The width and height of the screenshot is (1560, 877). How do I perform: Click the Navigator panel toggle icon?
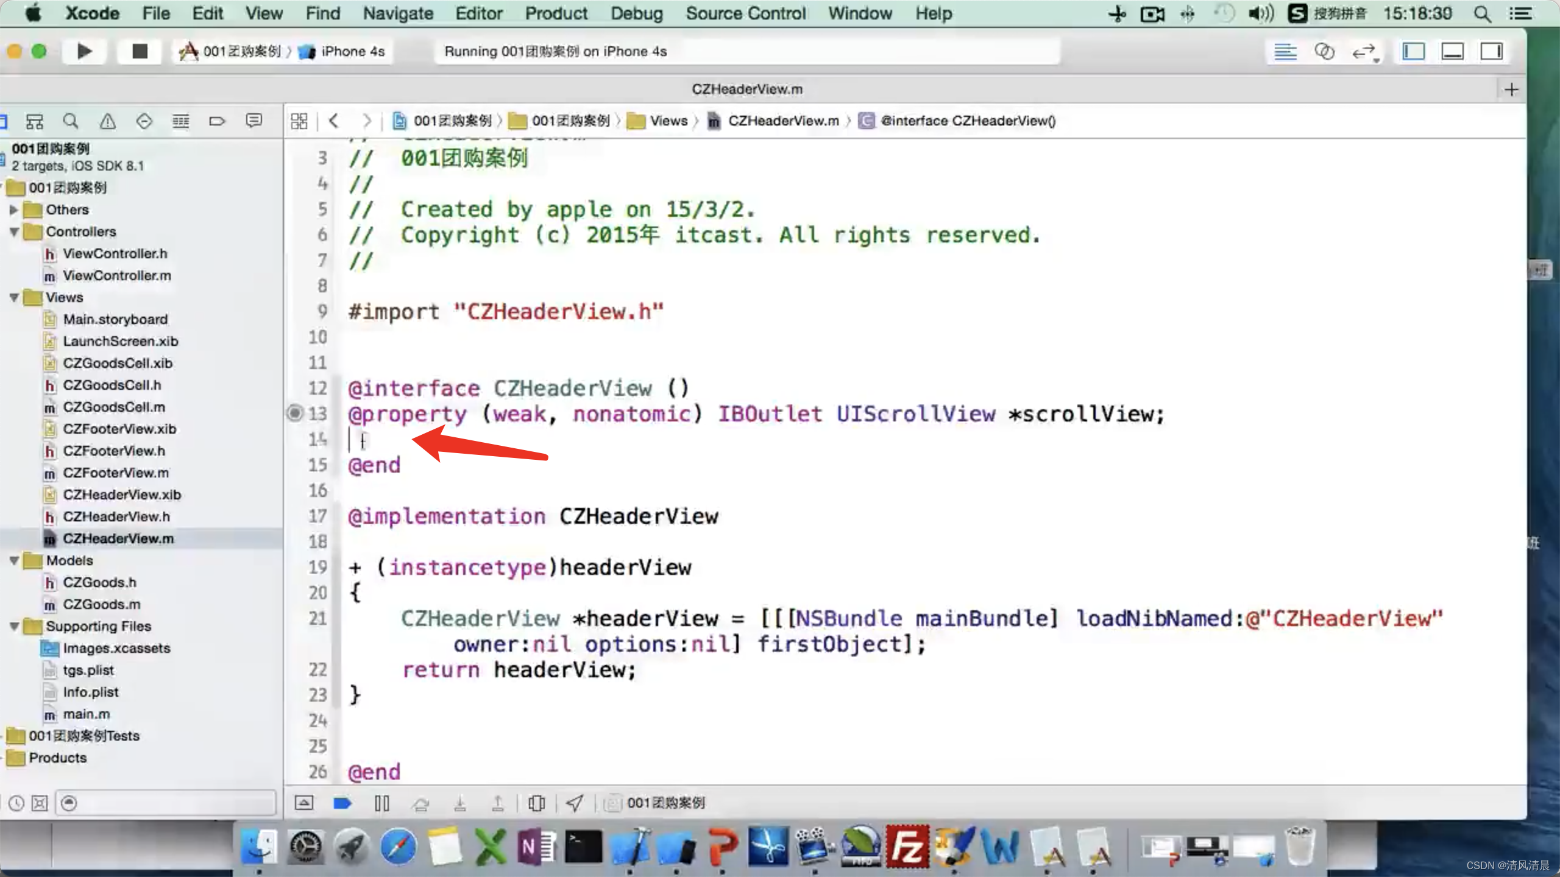pyautogui.click(x=1413, y=51)
